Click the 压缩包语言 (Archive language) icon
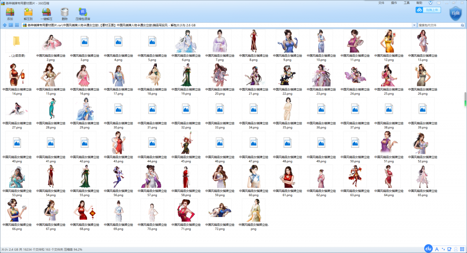Screen dimensions: 467x253 (x=83, y=12)
